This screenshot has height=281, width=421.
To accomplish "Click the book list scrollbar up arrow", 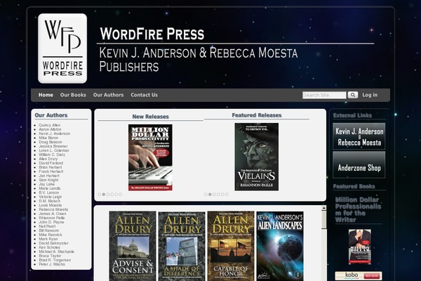I will coord(323,208).
